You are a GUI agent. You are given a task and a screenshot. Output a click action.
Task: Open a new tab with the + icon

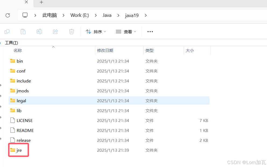click(x=41, y=2)
